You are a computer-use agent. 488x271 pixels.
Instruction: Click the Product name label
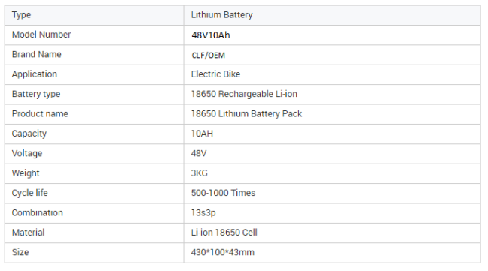point(40,113)
